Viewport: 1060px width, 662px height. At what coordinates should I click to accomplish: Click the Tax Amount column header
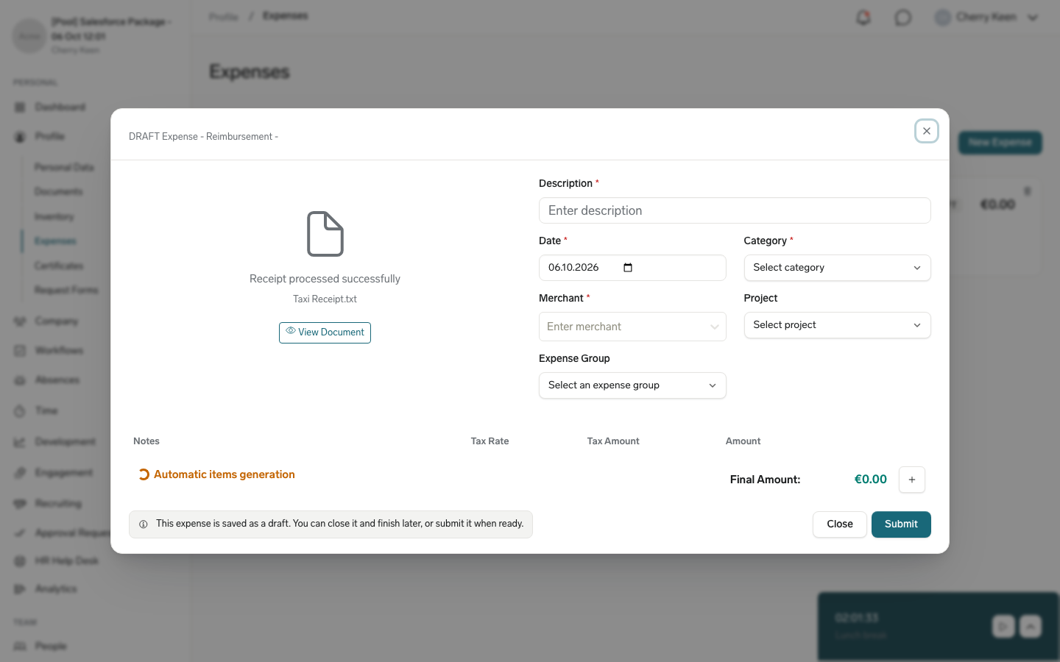coord(613,441)
